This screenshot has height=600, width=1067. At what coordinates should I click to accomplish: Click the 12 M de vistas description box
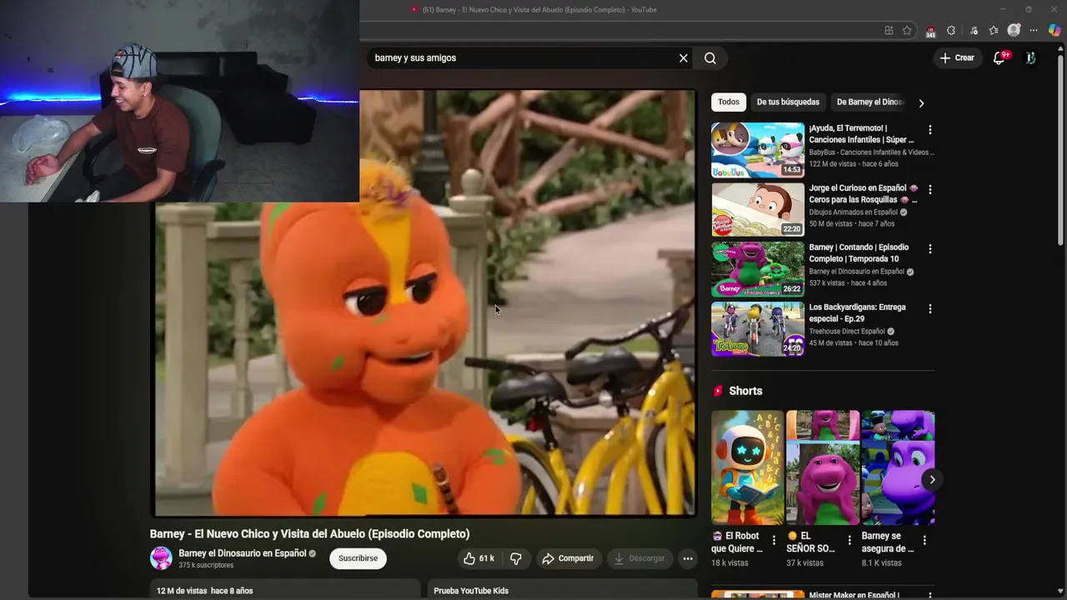285,589
